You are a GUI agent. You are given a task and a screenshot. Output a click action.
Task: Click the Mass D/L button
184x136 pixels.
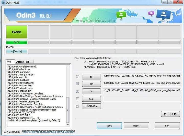[170, 114]
